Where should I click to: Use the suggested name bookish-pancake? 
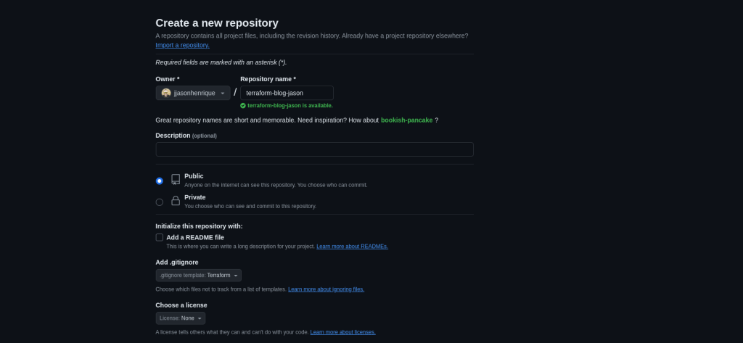406,120
